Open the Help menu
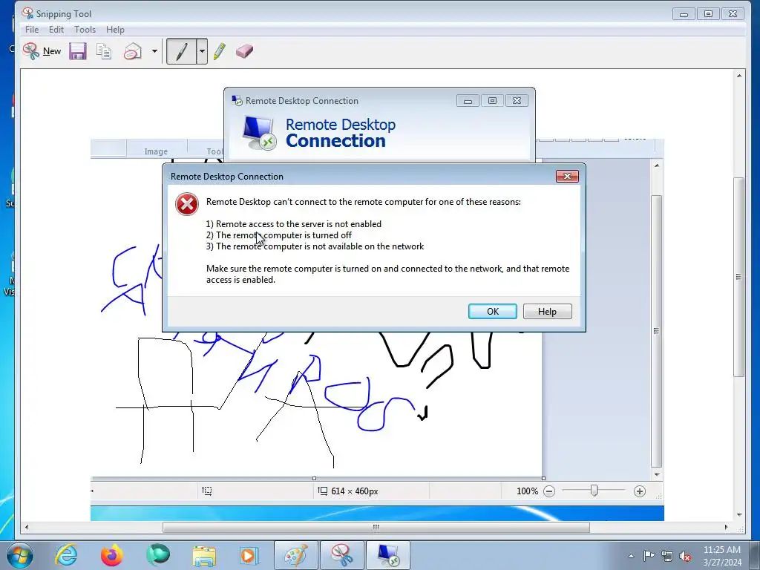 (x=115, y=30)
